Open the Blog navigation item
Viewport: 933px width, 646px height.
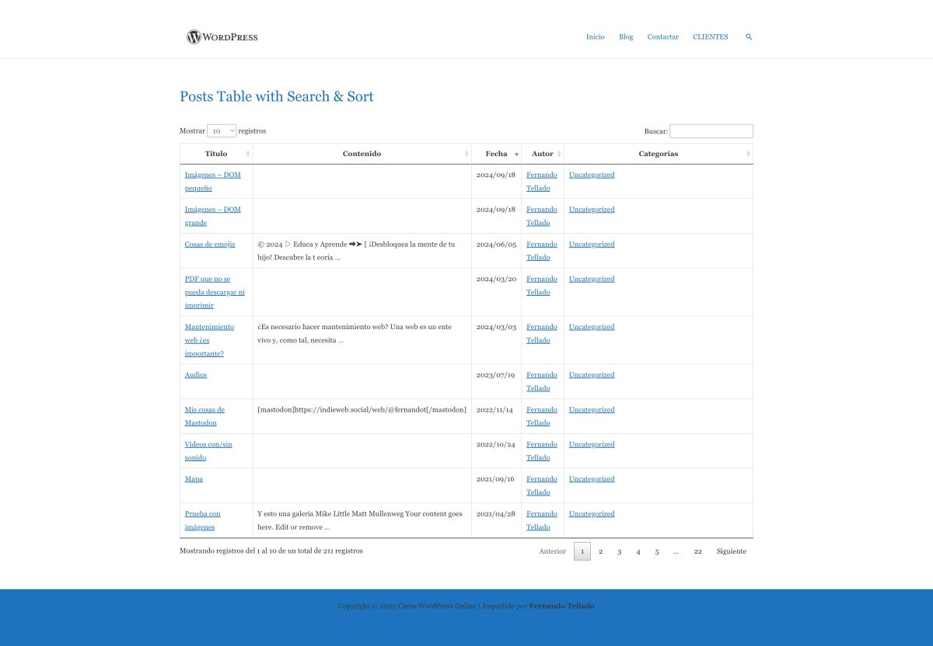625,36
